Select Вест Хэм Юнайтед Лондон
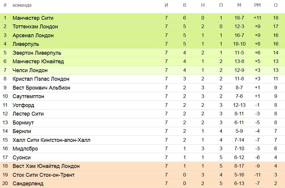 tap(46, 166)
